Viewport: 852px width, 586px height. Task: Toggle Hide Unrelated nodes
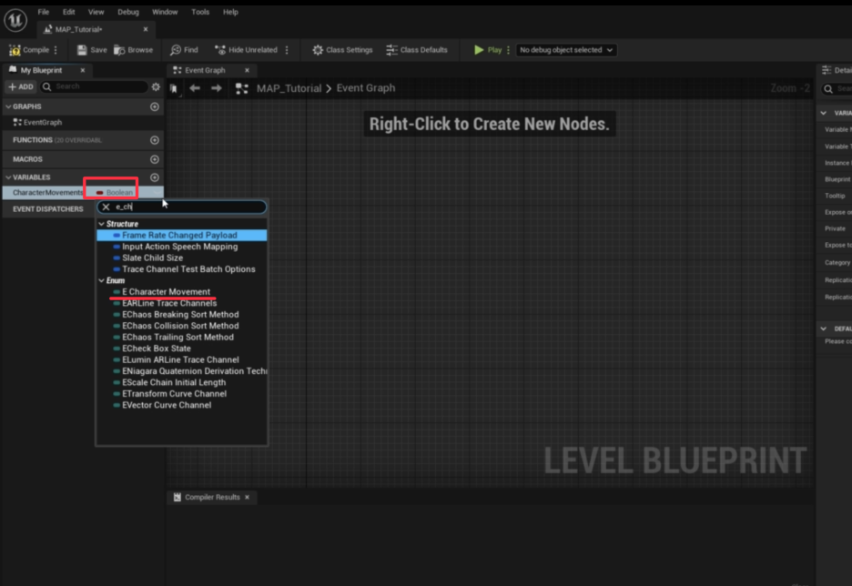[246, 50]
